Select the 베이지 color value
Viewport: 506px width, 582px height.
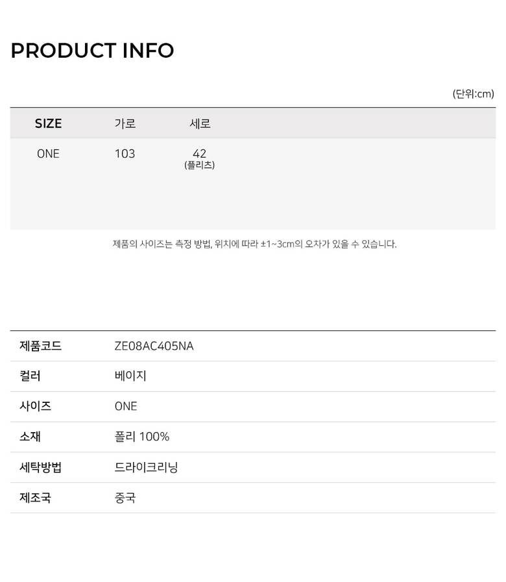coord(130,376)
